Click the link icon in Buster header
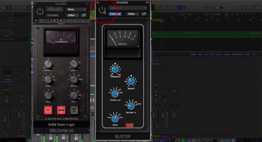The image size is (262, 142). [144, 14]
